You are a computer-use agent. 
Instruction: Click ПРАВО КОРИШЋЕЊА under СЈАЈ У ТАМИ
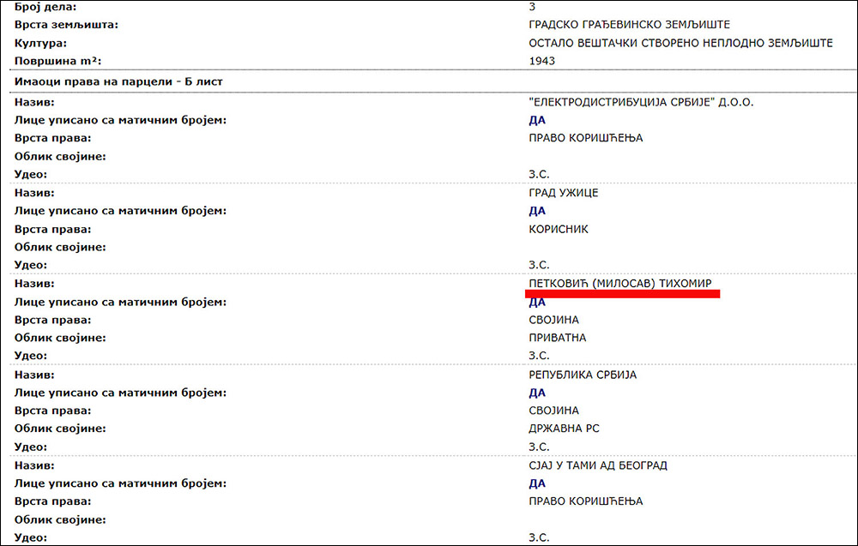tap(585, 501)
